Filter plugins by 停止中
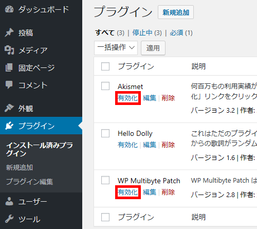The image size is (257, 229). pos(142,32)
